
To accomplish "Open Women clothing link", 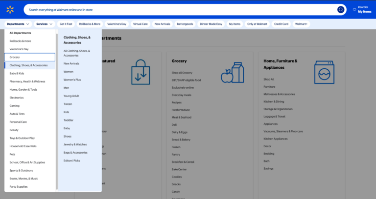I will pos(69,72).
